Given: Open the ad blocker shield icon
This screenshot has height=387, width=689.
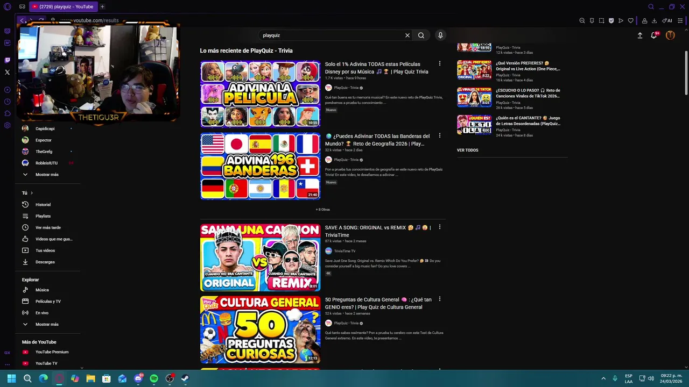Looking at the screenshot, I should (x=611, y=20).
